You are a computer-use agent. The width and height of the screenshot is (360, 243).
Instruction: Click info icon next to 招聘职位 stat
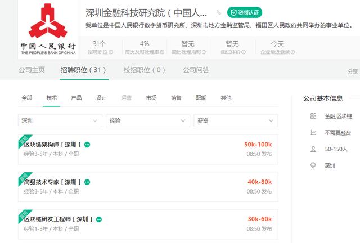tap(111, 52)
